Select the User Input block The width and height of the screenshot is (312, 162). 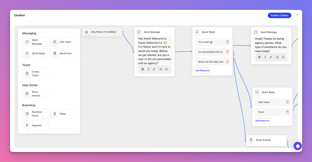pos(63,42)
